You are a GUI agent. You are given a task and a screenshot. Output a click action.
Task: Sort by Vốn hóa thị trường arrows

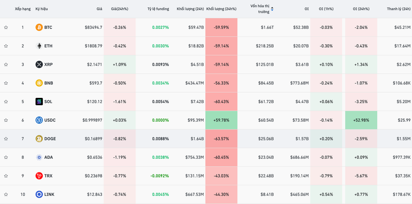tap(272, 9)
